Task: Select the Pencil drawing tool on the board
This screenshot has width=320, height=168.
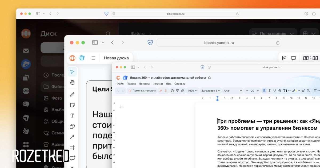Action: pos(72,94)
